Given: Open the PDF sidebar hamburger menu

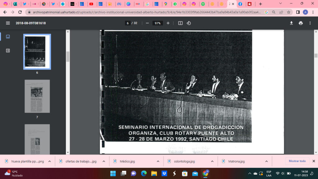Looking at the screenshot, I should click(x=8, y=23).
